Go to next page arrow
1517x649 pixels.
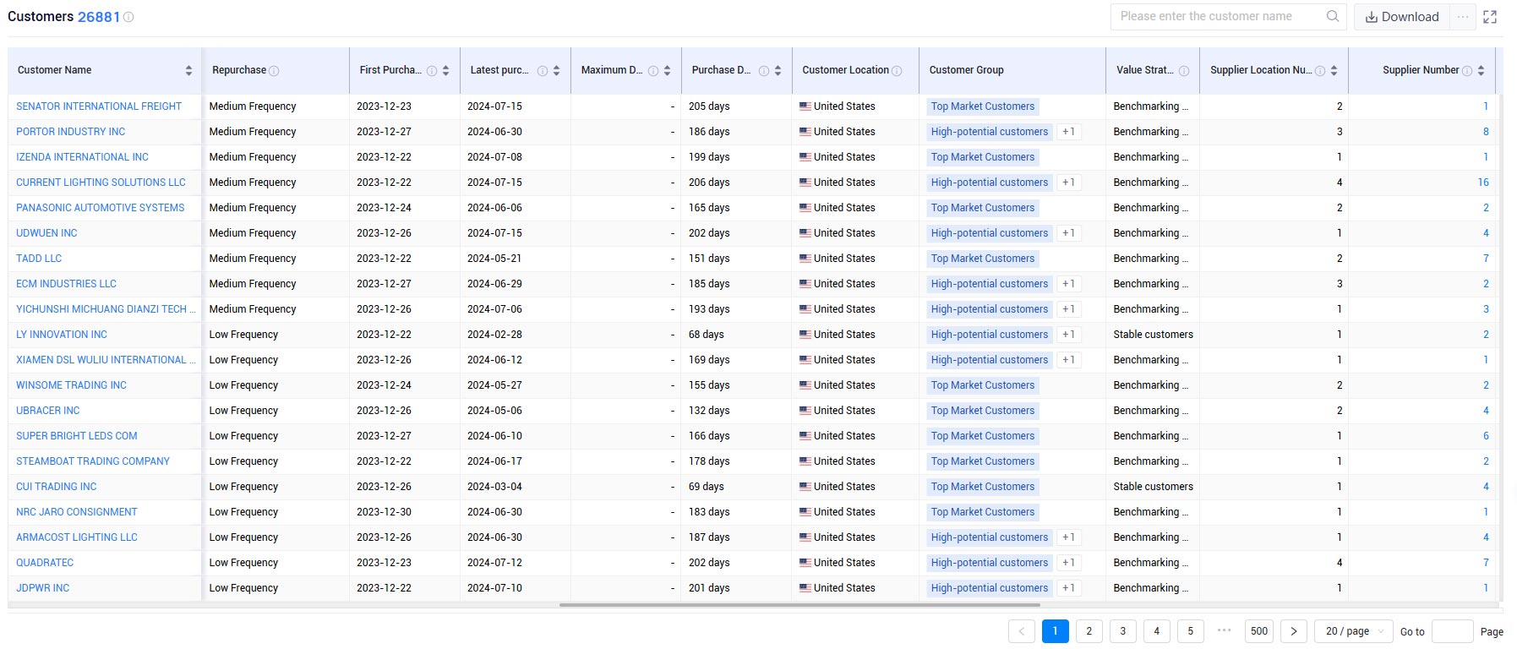pyautogui.click(x=1294, y=631)
